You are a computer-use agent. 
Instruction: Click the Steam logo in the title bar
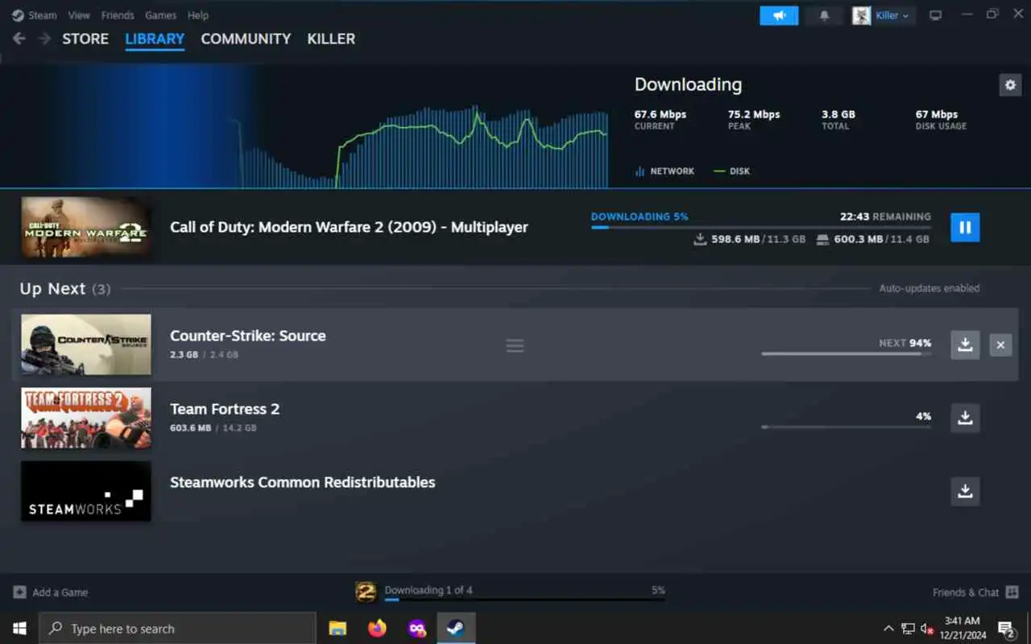(x=18, y=15)
